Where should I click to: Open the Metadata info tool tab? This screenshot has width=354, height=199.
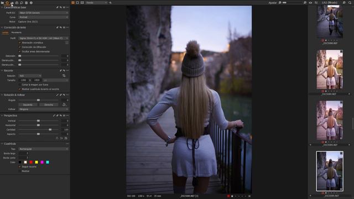click(x=31, y=3)
